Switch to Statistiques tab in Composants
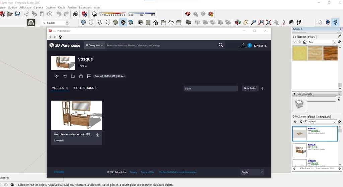 (323, 116)
